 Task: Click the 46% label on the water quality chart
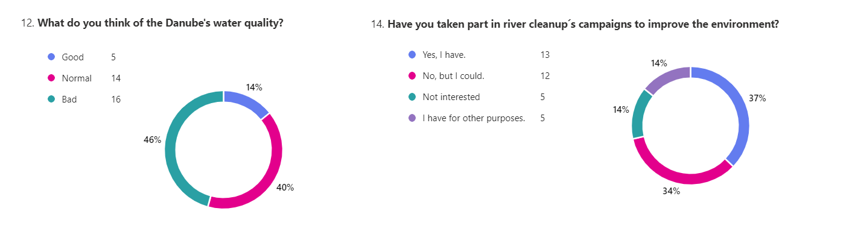pyautogui.click(x=152, y=140)
